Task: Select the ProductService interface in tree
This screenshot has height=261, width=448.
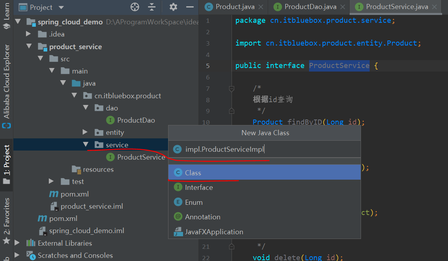Action: pos(135,157)
